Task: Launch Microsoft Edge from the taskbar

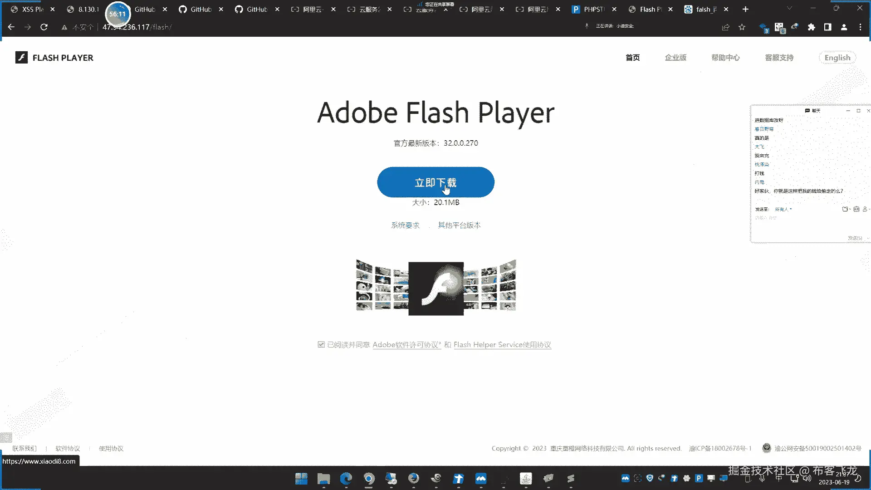Action: (346, 478)
